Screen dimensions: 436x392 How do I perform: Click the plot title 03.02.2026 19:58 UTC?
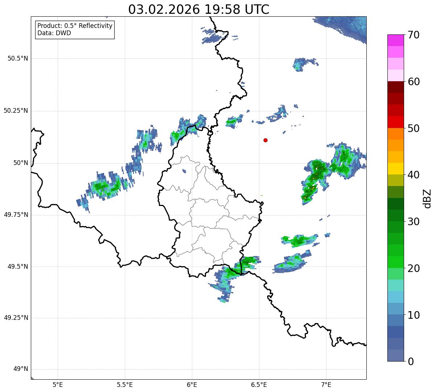click(199, 9)
